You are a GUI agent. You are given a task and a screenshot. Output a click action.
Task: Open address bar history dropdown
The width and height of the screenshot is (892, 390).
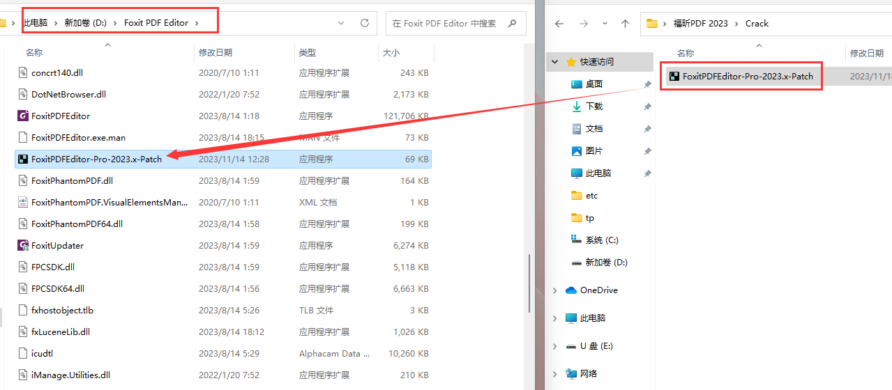pyautogui.click(x=341, y=23)
